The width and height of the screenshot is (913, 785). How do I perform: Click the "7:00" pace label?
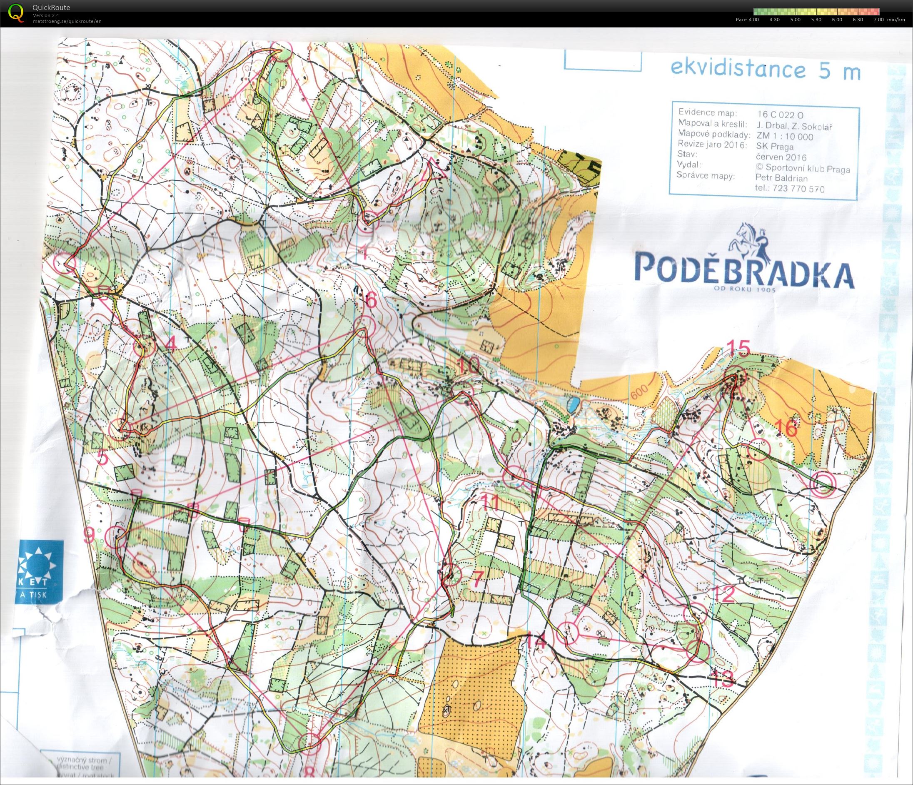(x=878, y=20)
